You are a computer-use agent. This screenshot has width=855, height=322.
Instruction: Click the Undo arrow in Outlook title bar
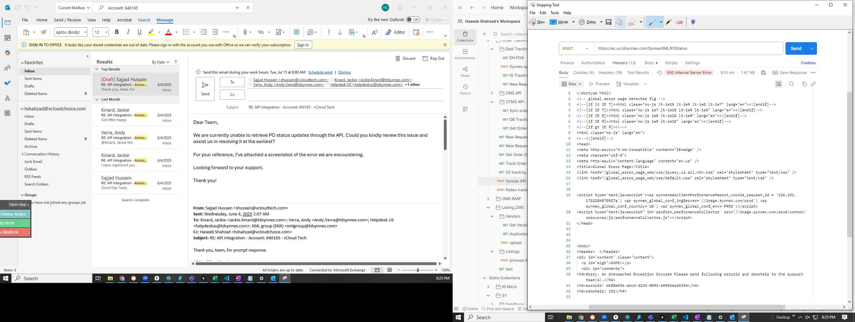tap(26, 8)
